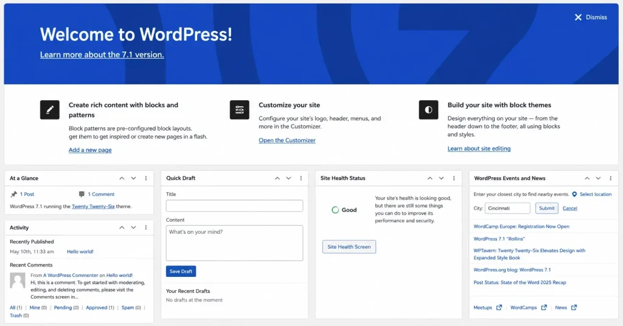
Task: Click A WordPress Commenter author link
Action: (71, 275)
